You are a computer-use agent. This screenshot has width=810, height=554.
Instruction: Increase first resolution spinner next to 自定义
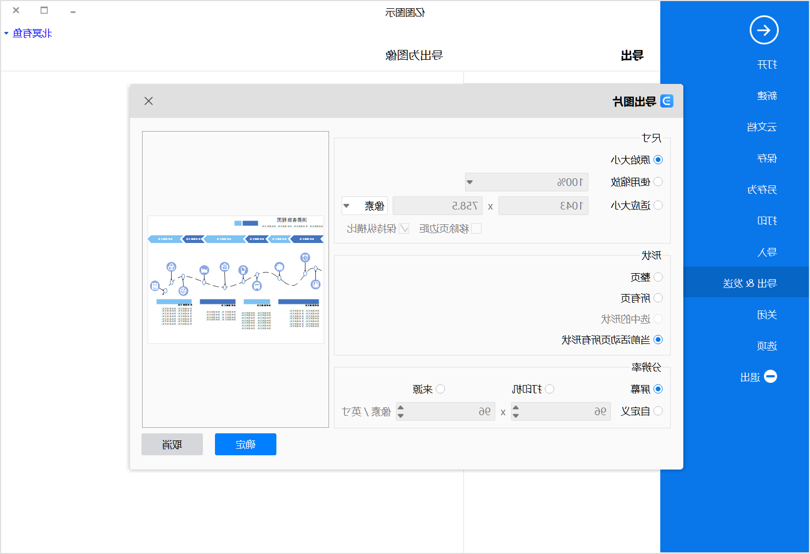[x=516, y=408]
